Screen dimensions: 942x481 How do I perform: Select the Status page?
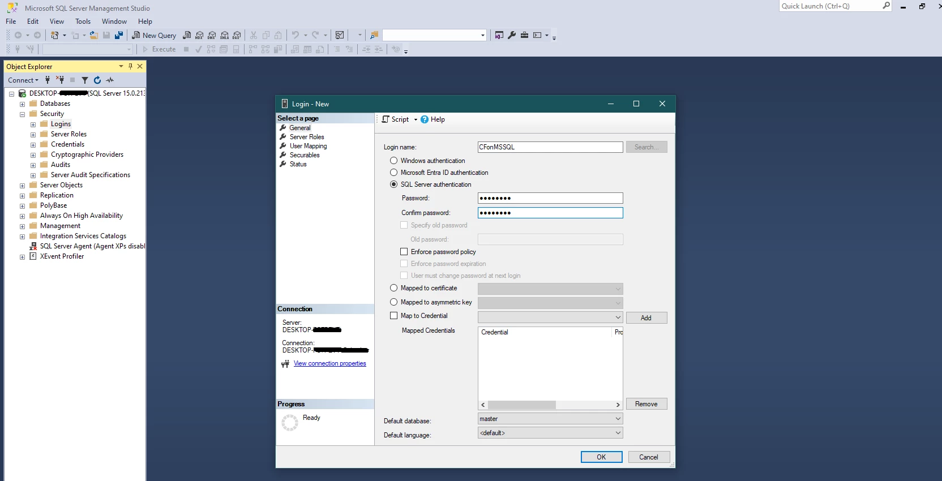[x=298, y=164]
